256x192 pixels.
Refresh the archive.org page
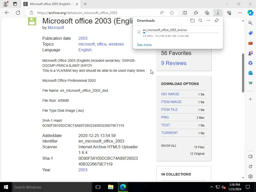18,13
